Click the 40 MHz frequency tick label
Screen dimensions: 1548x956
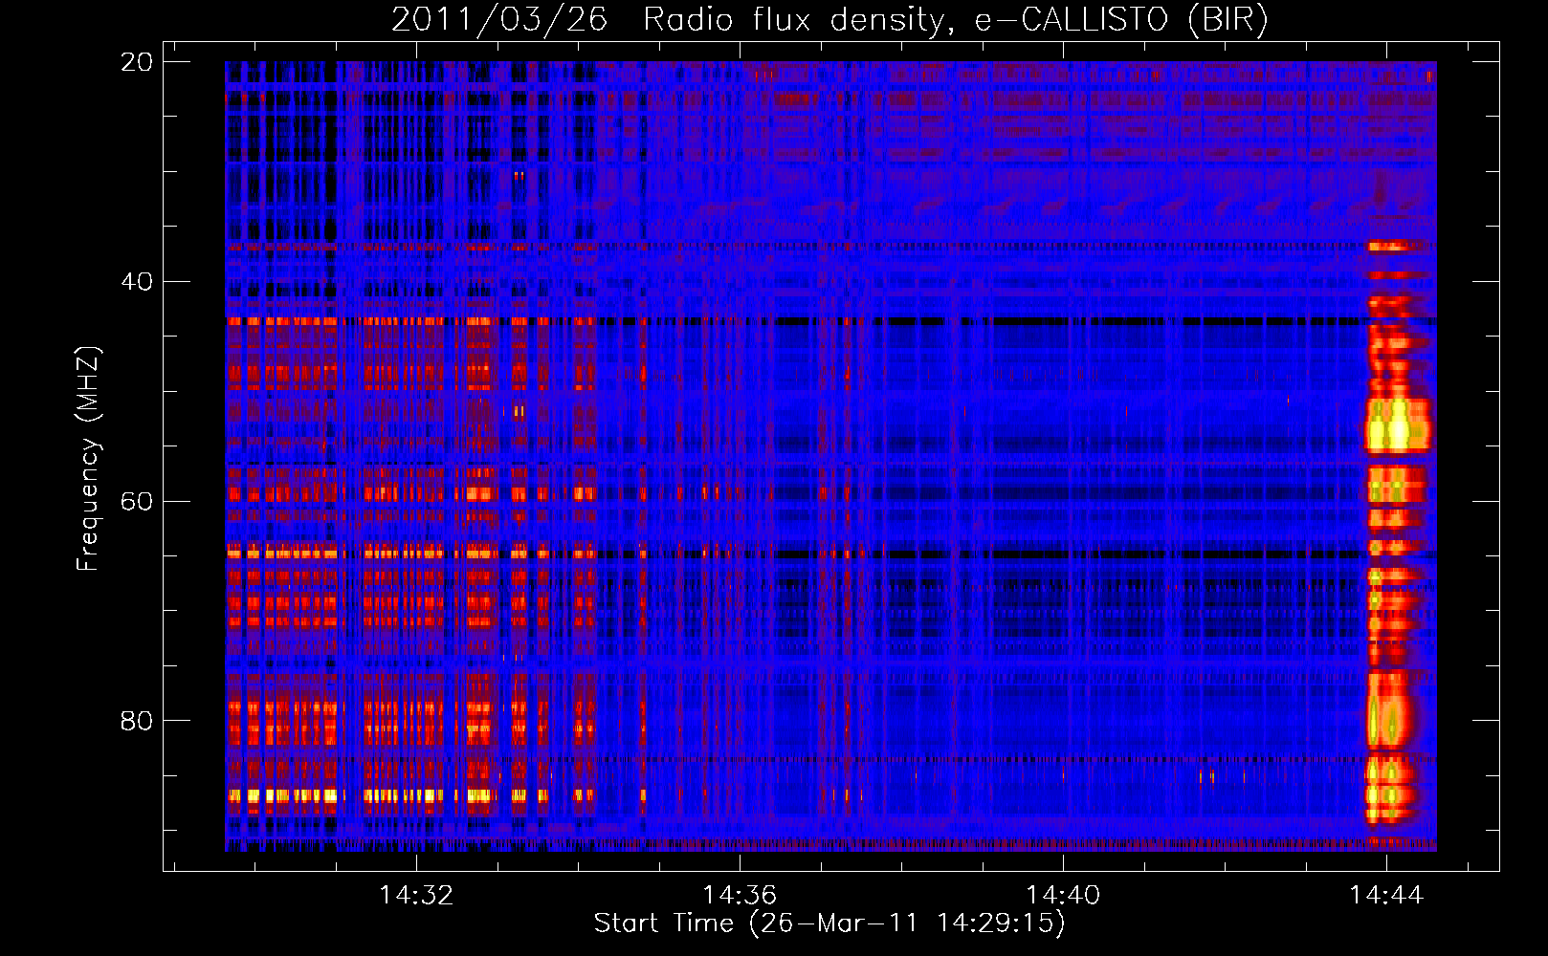pyautogui.click(x=137, y=282)
